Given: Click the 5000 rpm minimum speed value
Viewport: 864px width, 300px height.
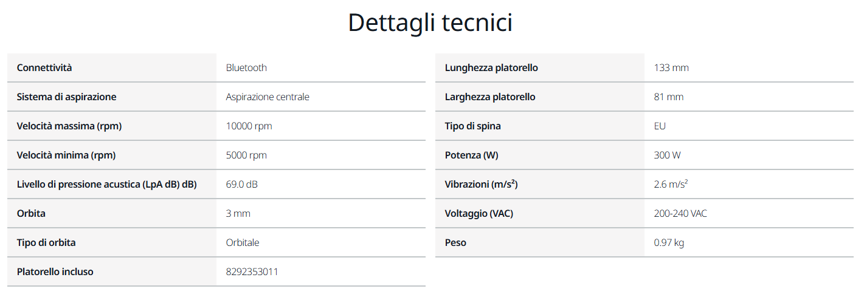Looking at the screenshot, I should tap(246, 155).
